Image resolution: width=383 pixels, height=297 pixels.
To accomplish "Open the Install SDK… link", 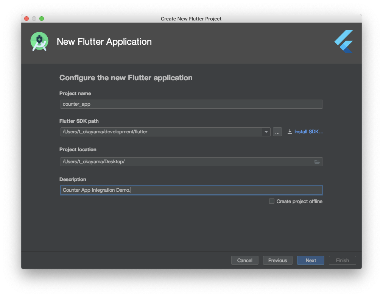I will (309, 131).
